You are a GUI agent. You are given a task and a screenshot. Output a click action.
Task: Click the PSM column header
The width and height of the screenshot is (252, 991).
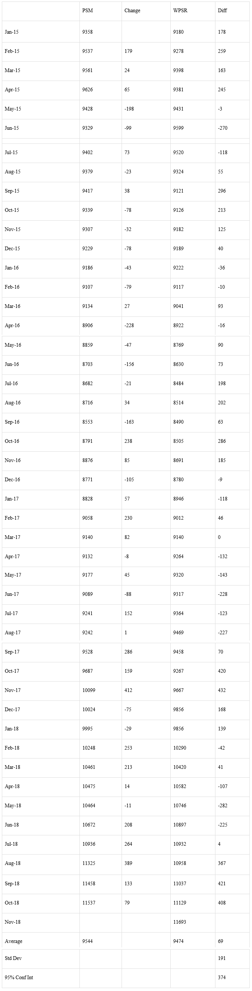87,10
